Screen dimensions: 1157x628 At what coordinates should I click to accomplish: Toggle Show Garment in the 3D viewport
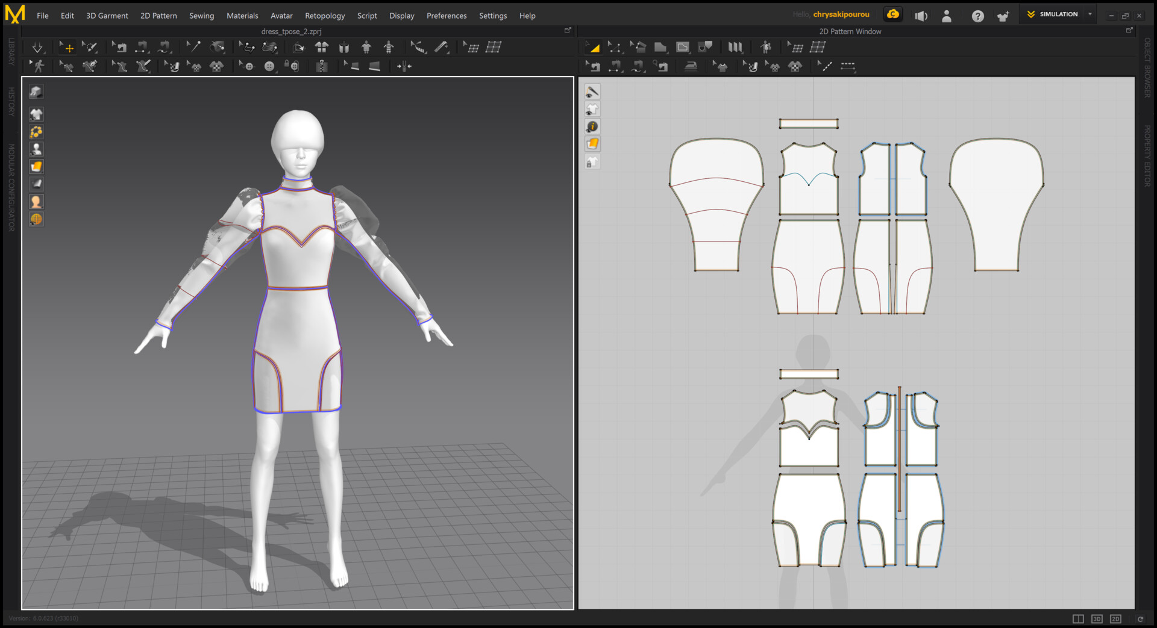tap(36, 114)
